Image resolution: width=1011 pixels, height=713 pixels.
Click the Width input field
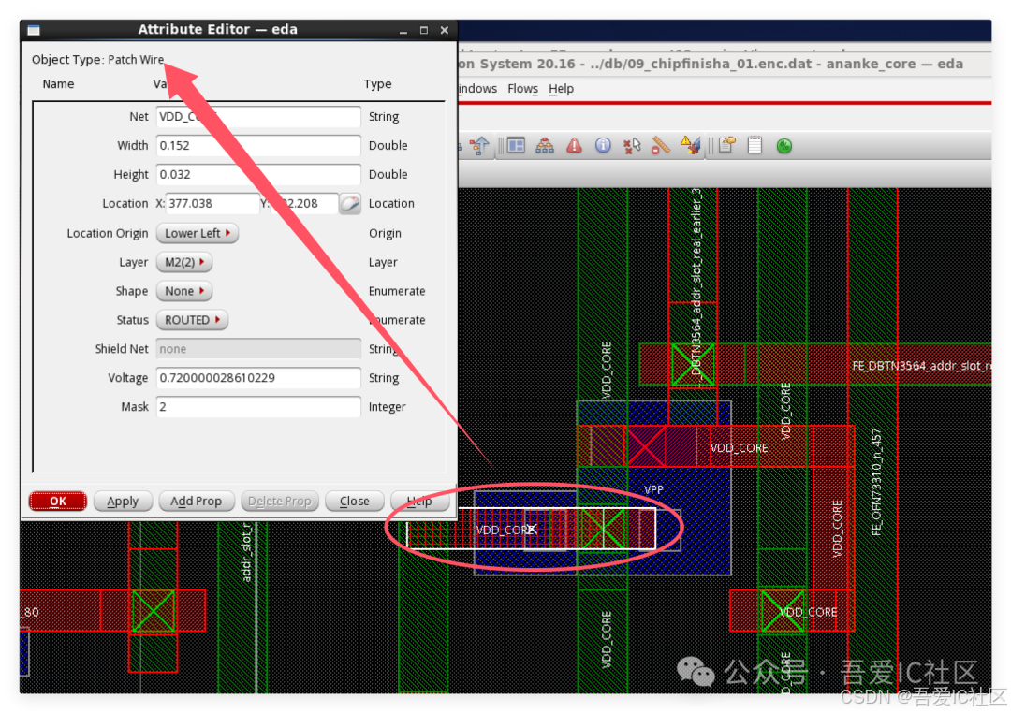(x=257, y=146)
